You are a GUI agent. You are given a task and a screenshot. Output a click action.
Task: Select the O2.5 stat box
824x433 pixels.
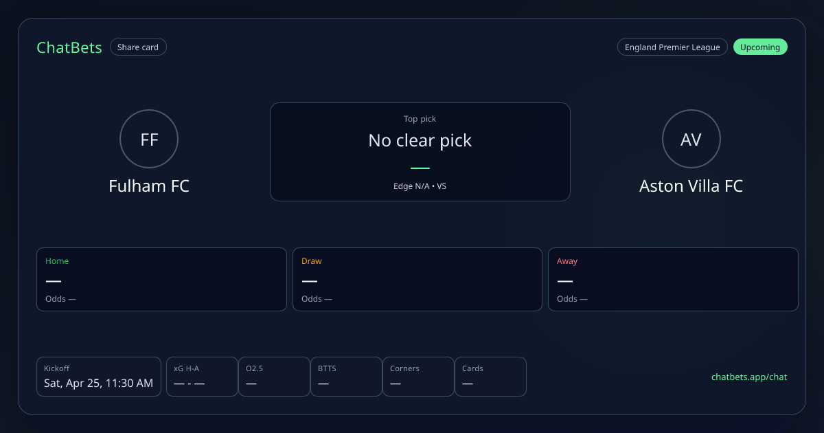tap(274, 377)
